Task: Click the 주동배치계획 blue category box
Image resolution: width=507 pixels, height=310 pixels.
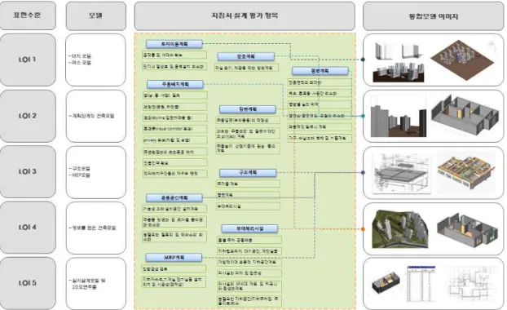Action: tap(175, 84)
